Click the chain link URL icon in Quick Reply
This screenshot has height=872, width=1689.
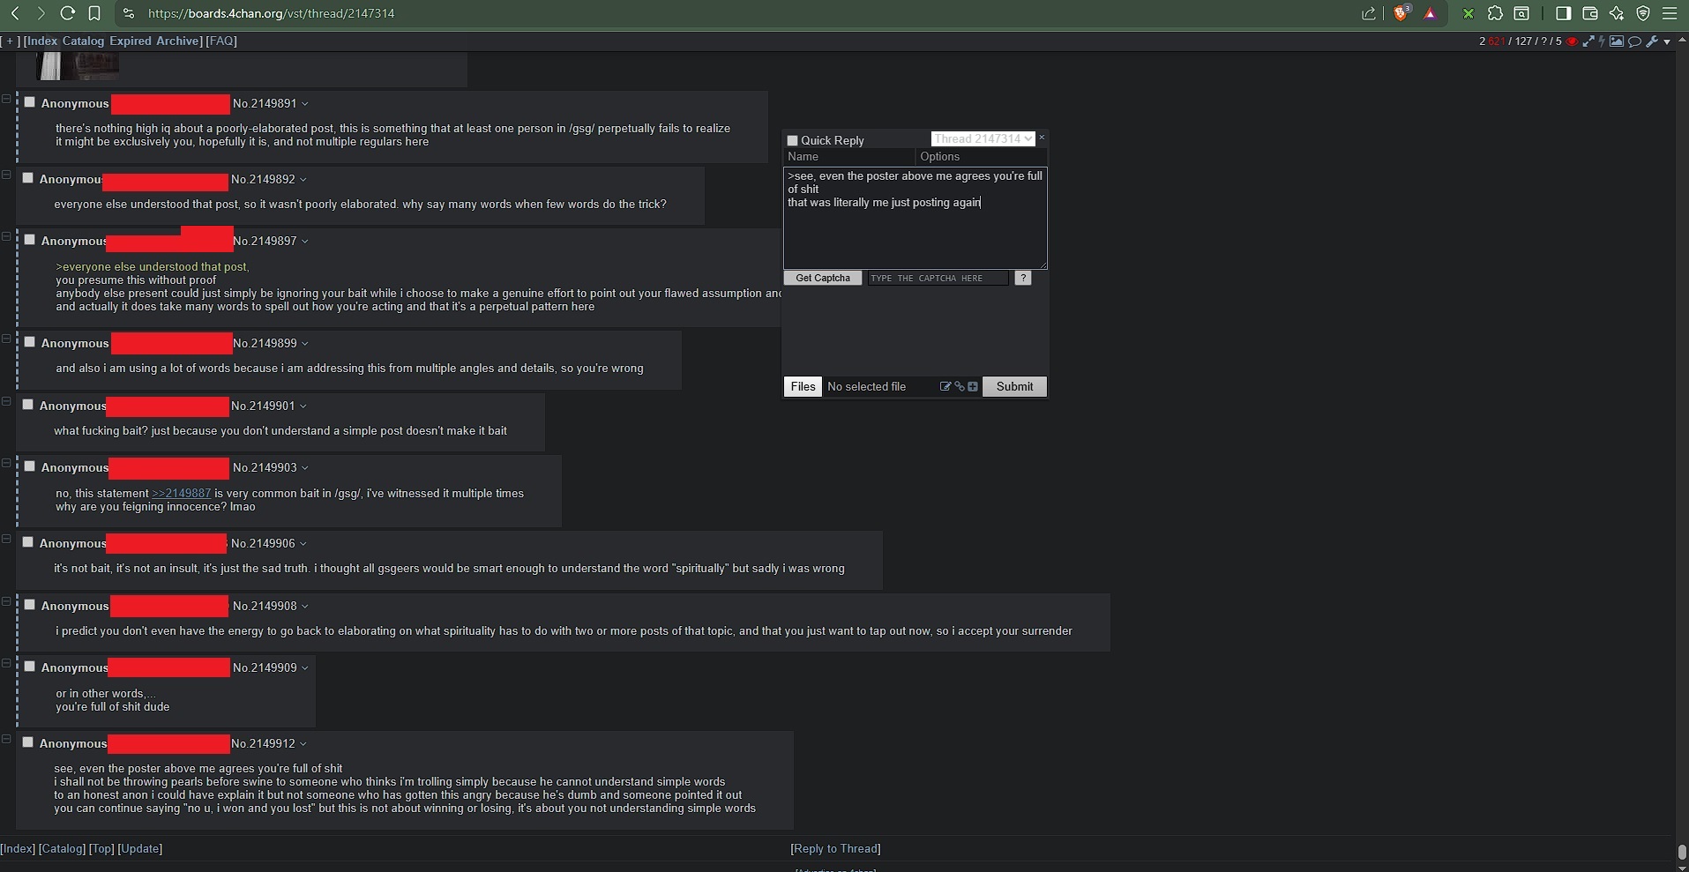pos(960,386)
